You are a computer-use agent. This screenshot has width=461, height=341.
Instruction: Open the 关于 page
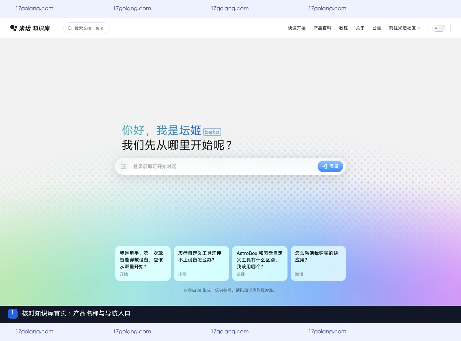pos(360,28)
